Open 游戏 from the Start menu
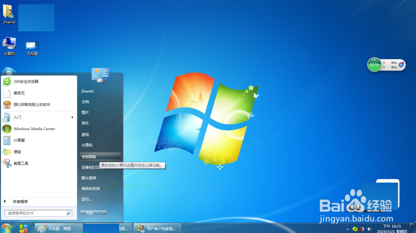The height and width of the screenshot is (233, 416). [100, 135]
